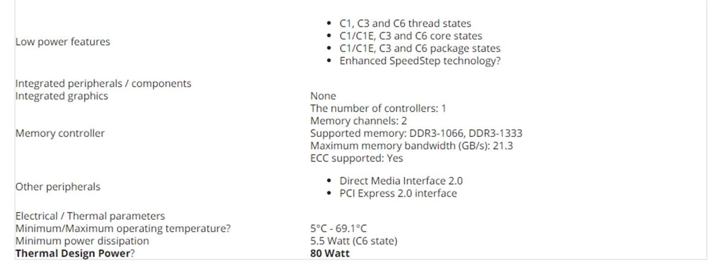Click the 80 Watt value

tap(330, 253)
